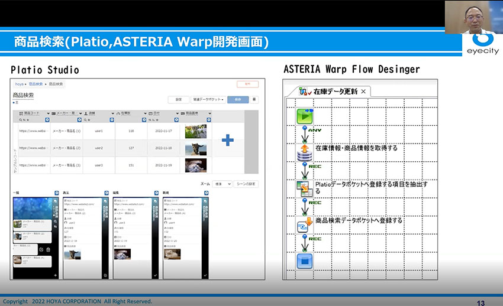Viewport: 503px width, 306px height.
Task: Click the ANY stream label in the flow
Action: tap(315, 131)
